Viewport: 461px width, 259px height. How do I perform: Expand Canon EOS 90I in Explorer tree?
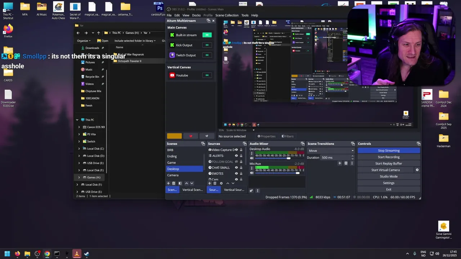pos(79,127)
